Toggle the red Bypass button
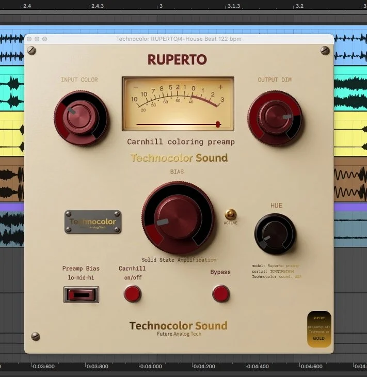Viewport: 367px width, 377px height. pos(220,293)
